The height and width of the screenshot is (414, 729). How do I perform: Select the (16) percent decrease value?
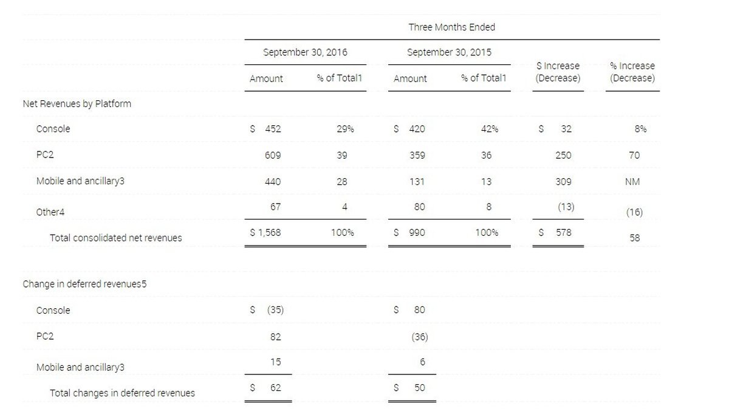[x=634, y=212]
